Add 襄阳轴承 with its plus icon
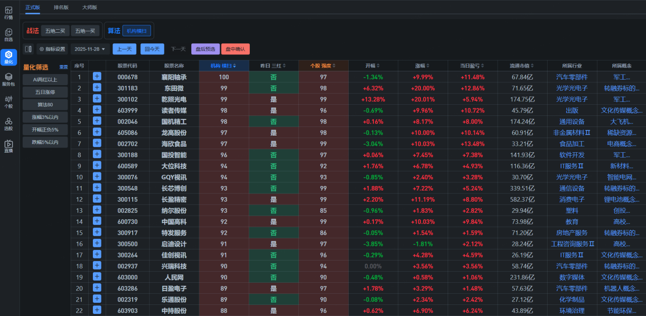The height and width of the screenshot is (316, 646). click(97, 77)
